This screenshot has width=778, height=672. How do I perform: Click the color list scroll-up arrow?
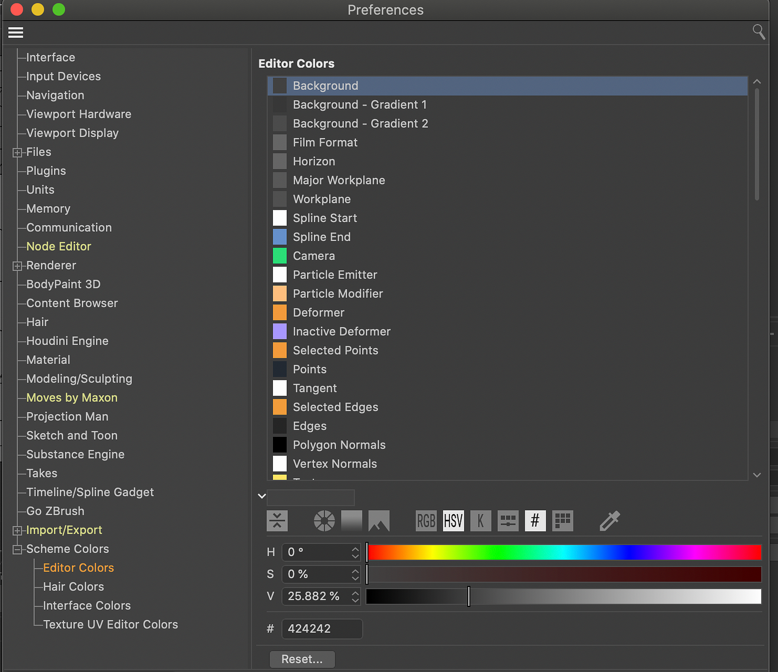tap(757, 82)
